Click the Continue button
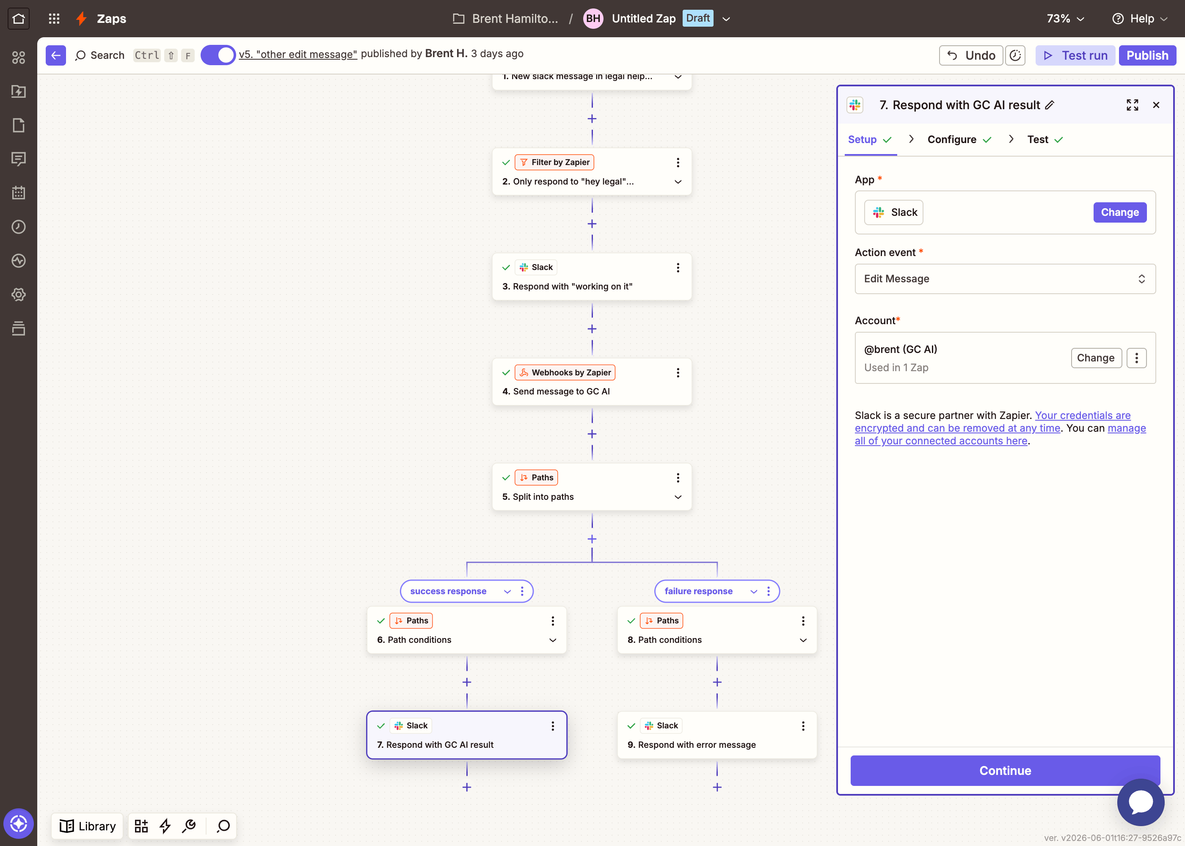Image resolution: width=1185 pixels, height=846 pixels. [x=1005, y=771]
